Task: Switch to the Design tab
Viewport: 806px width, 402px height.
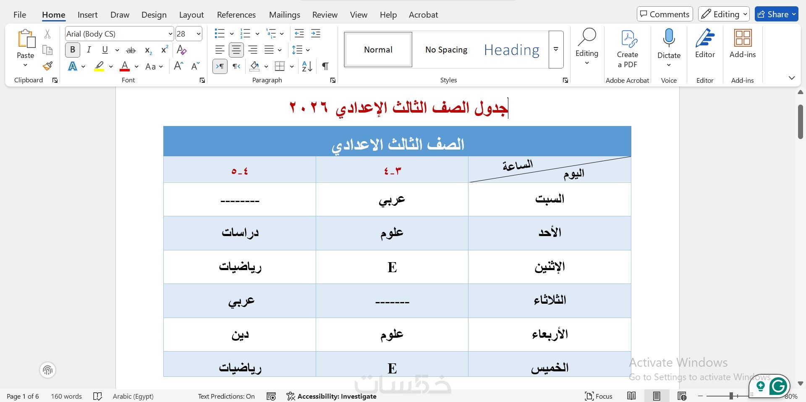Action: point(154,15)
